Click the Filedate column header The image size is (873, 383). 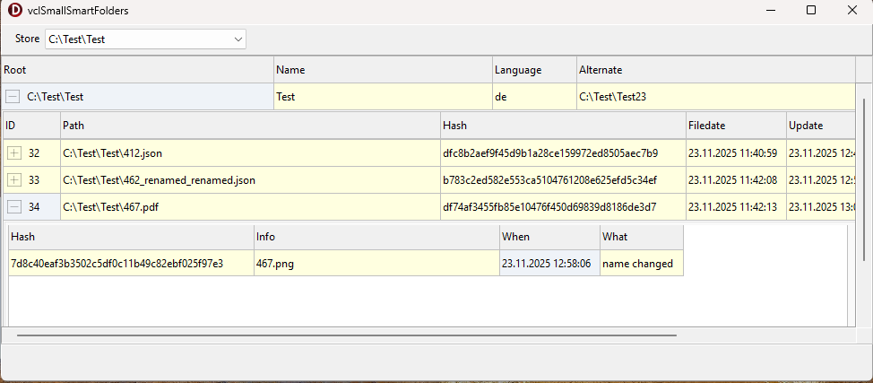735,126
